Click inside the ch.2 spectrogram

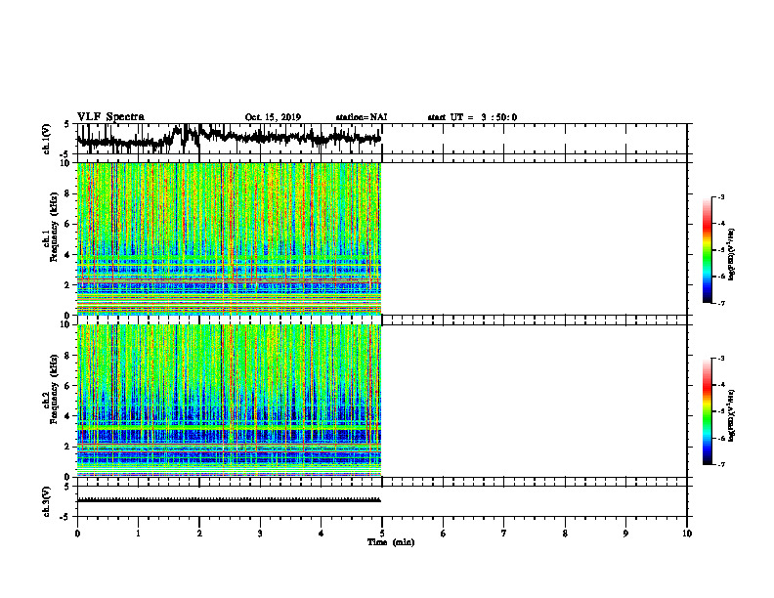click(x=229, y=401)
